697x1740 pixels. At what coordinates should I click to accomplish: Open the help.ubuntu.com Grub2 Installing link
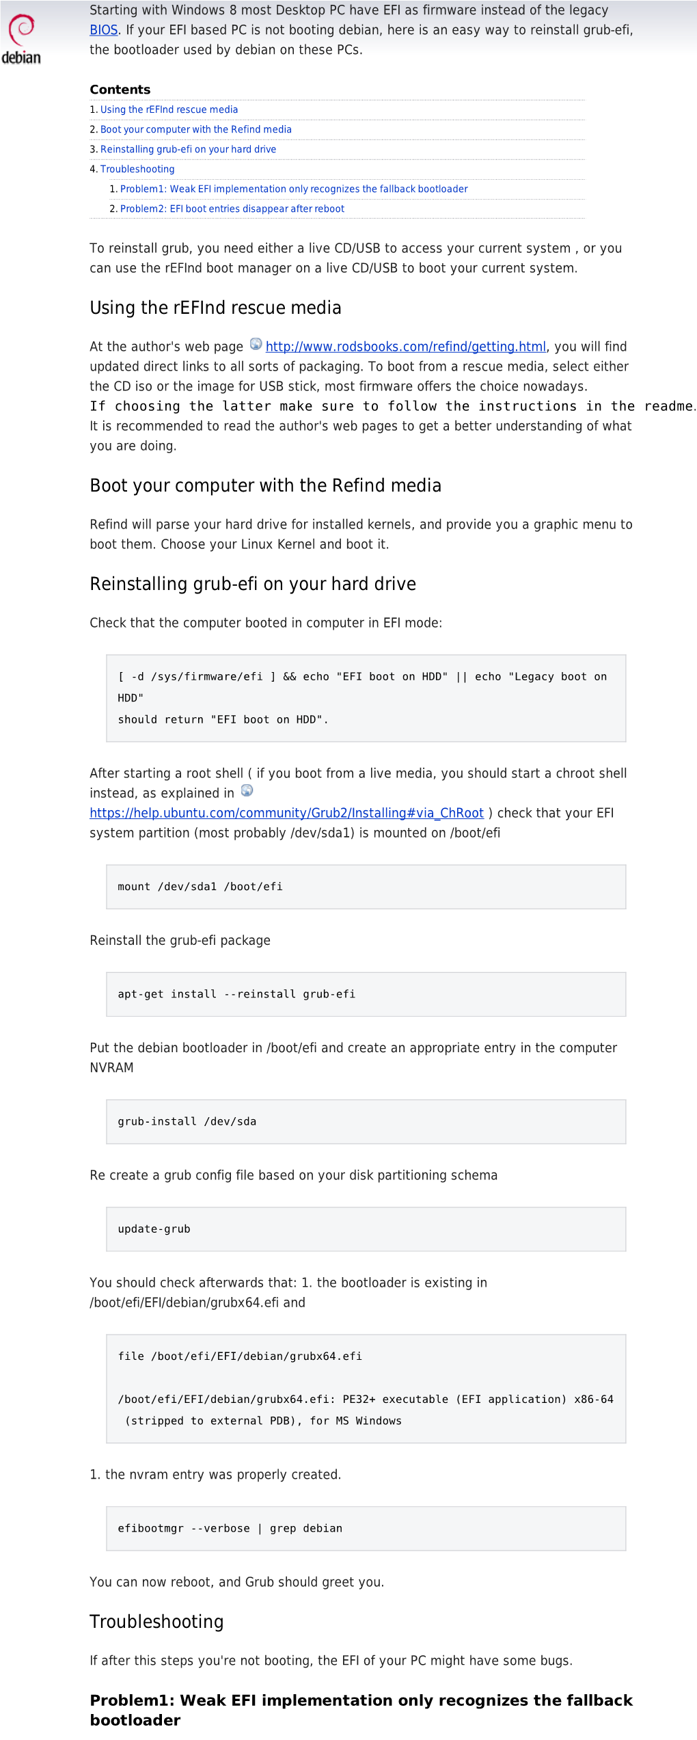[286, 813]
